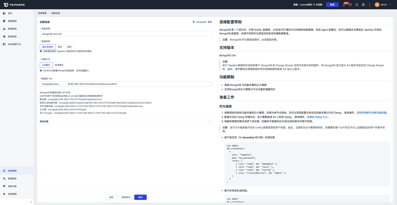Viewport: 397px width, 205px height.
Task: Click the 连接名称 input field
Action: (126, 34)
